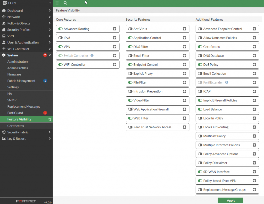The width and height of the screenshot is (264, 204).
Task: Click the info icon beside Switch Controller
Action: pos(92,56)
